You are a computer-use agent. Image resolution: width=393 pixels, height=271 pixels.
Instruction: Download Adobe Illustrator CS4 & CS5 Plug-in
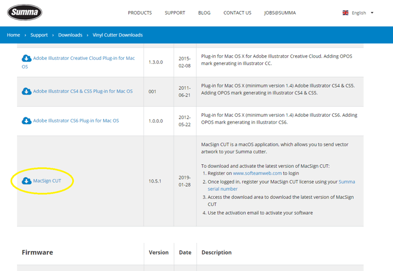83,92
